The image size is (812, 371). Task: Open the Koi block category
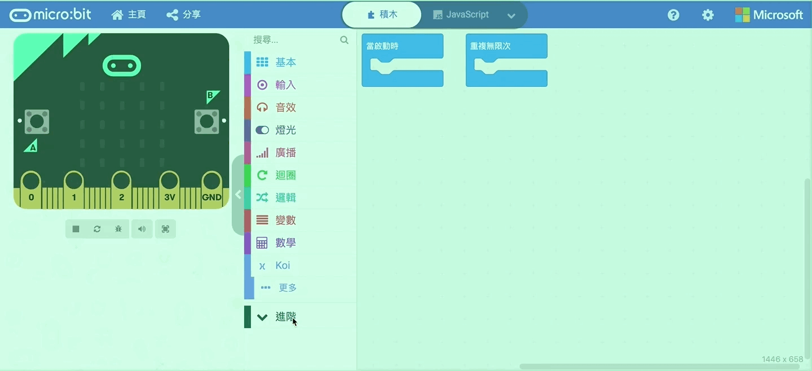pos(300,265)
